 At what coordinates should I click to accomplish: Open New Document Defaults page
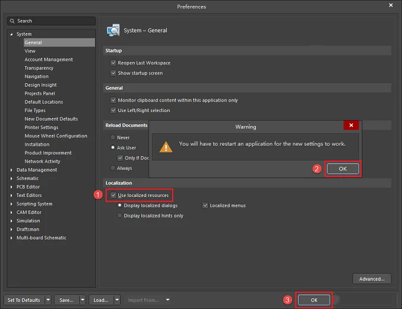(x=51, y=119)
